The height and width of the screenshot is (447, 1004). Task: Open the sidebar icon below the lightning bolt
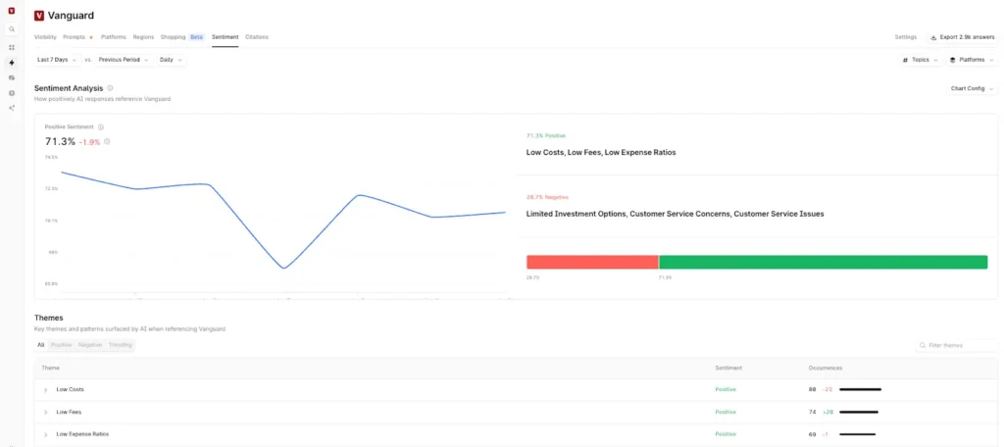[x=12, y=77]
